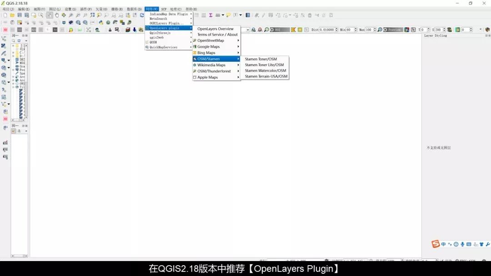Click the SCP zoom to ROI magnifier icon

tap(266, 30)
